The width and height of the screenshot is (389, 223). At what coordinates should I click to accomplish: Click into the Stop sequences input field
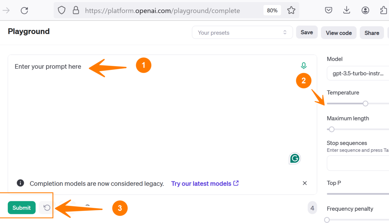pos(358,163)
